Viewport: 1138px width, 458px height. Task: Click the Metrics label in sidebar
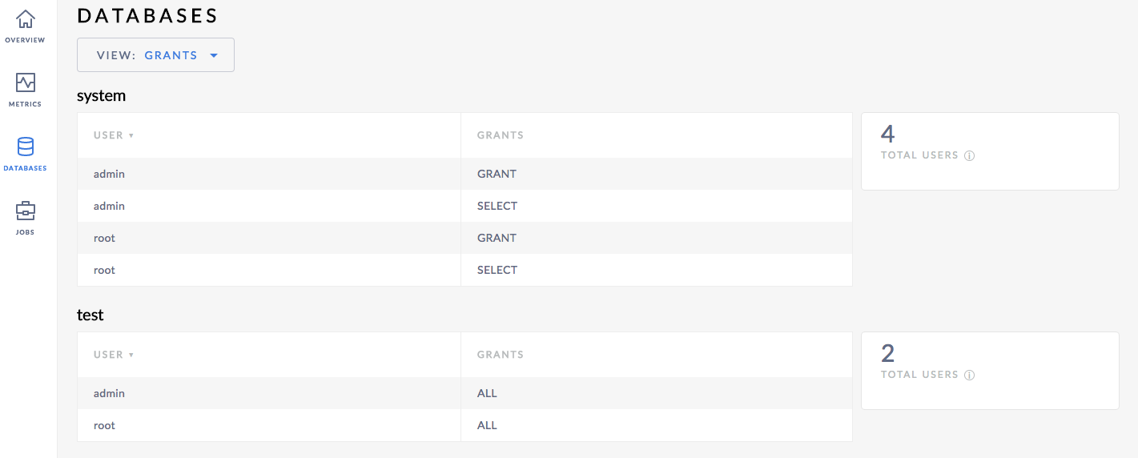25,104
